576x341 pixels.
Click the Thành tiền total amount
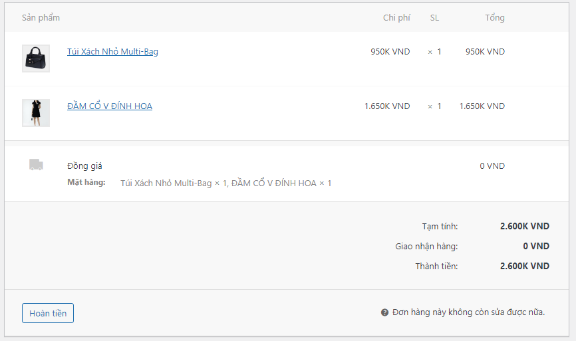pyautogui.click(x=524, y=266)
